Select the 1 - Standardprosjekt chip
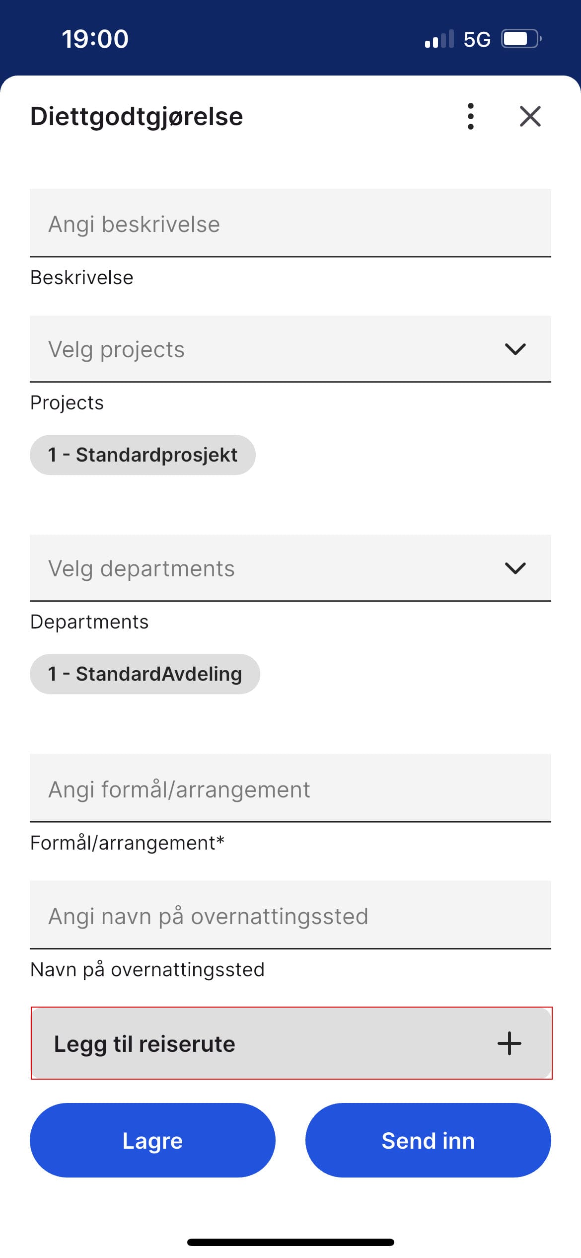 pos(143,454)
